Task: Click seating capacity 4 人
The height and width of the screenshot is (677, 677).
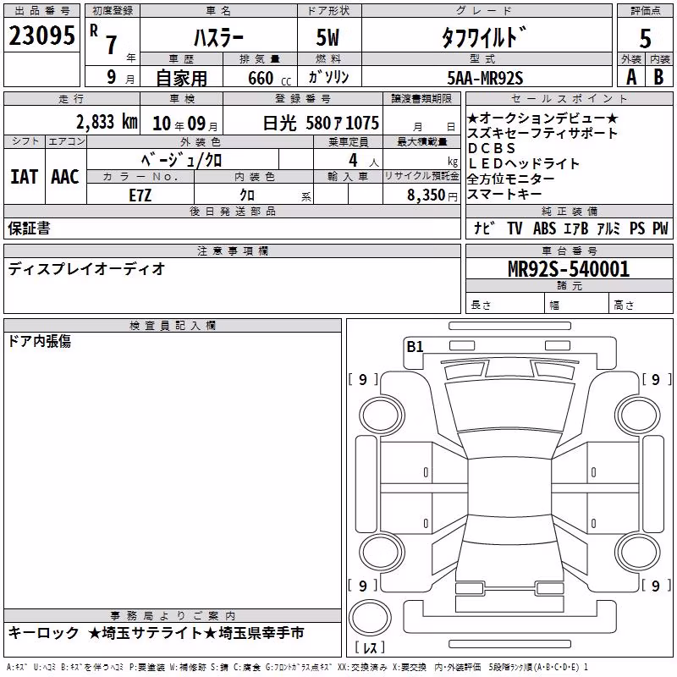Action: pos(364,161)
